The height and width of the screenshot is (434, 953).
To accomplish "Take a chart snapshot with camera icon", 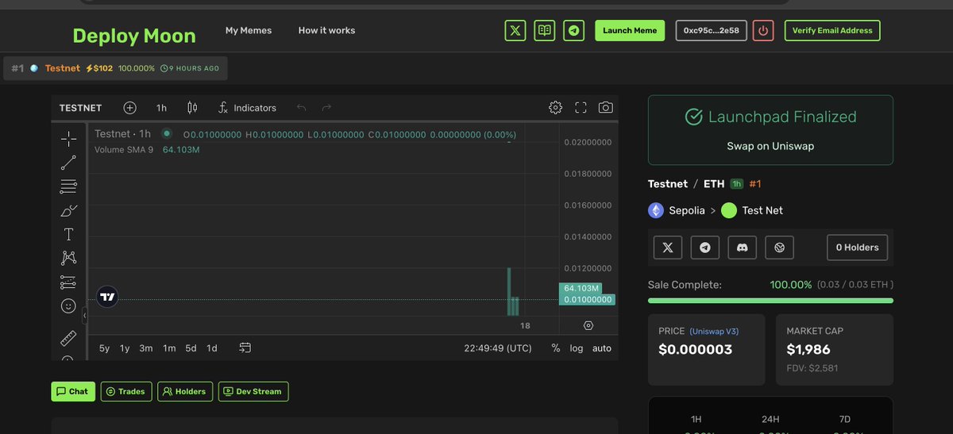I will (x=606, y=108).
